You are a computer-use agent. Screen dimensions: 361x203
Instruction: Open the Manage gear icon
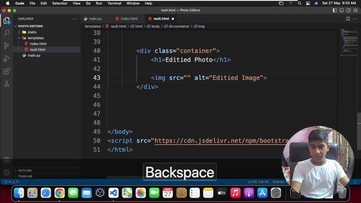coord(7,172)
